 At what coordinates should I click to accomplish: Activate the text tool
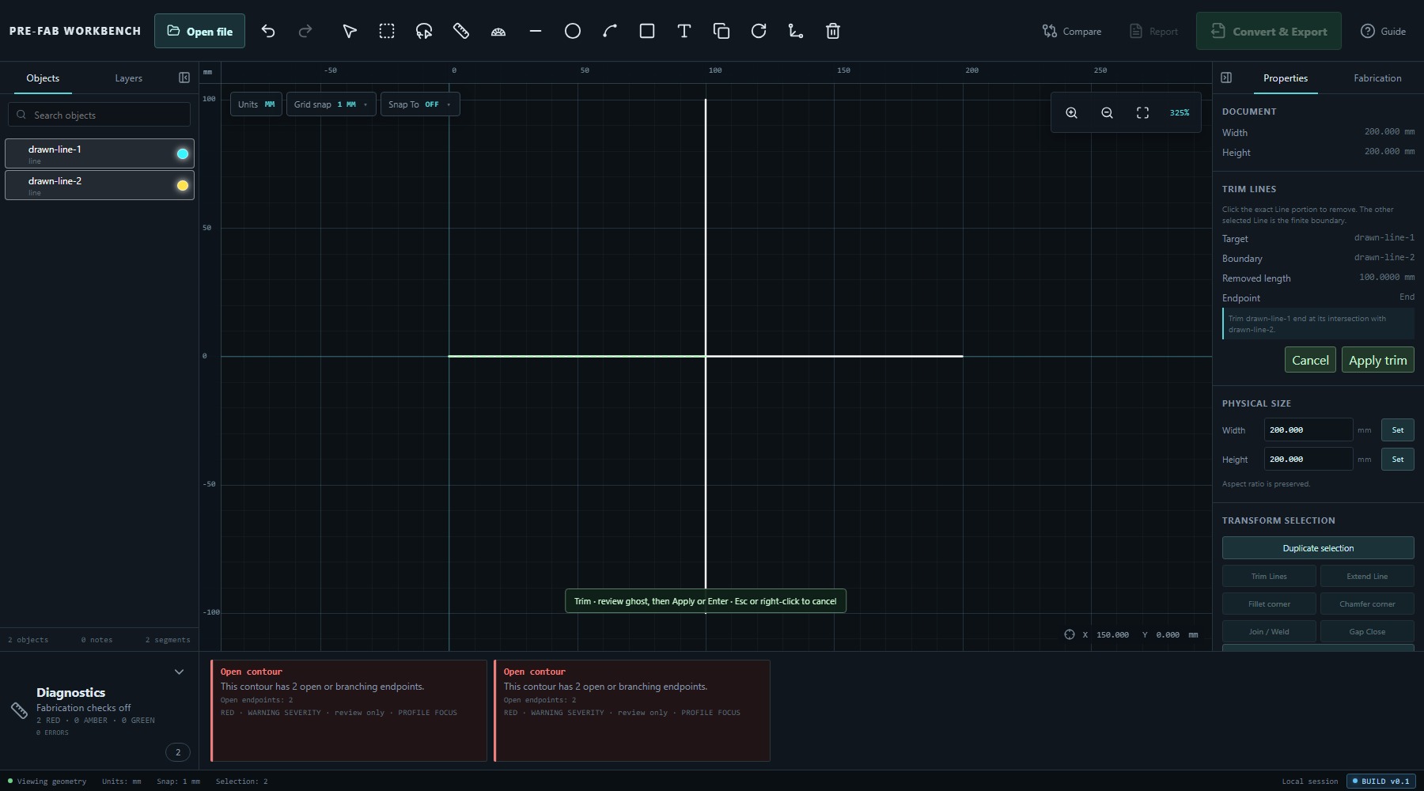click(684, 31)
